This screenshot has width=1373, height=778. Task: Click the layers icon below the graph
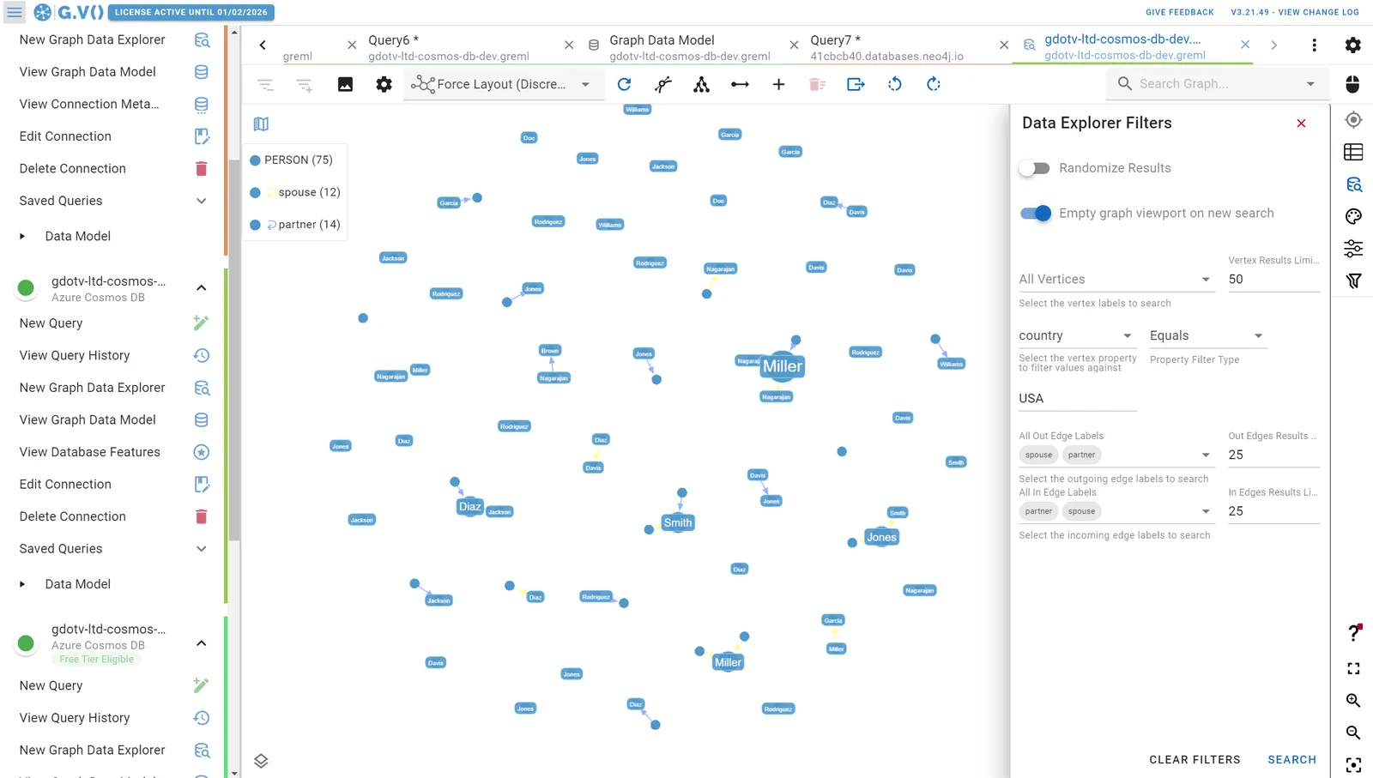(x=261, y=761)
